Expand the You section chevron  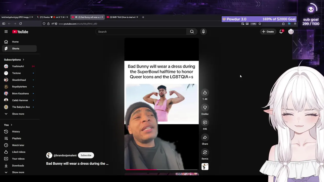click(x=11, y=125)
